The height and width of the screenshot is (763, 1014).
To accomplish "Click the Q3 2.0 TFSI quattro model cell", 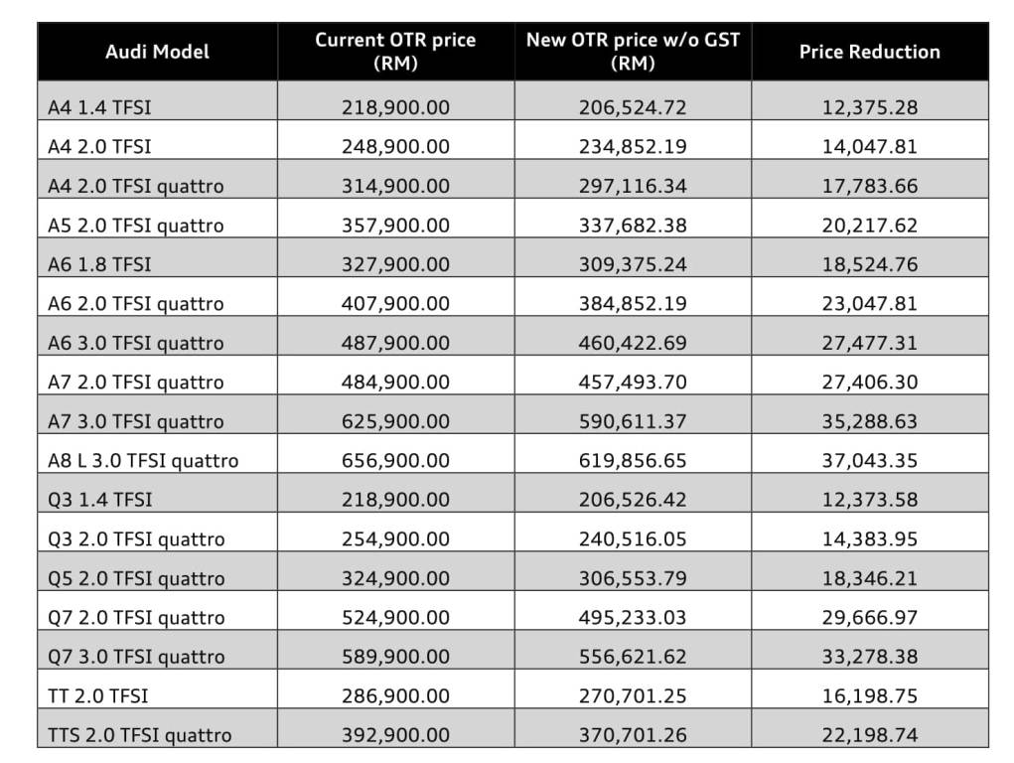I will 135,539.
